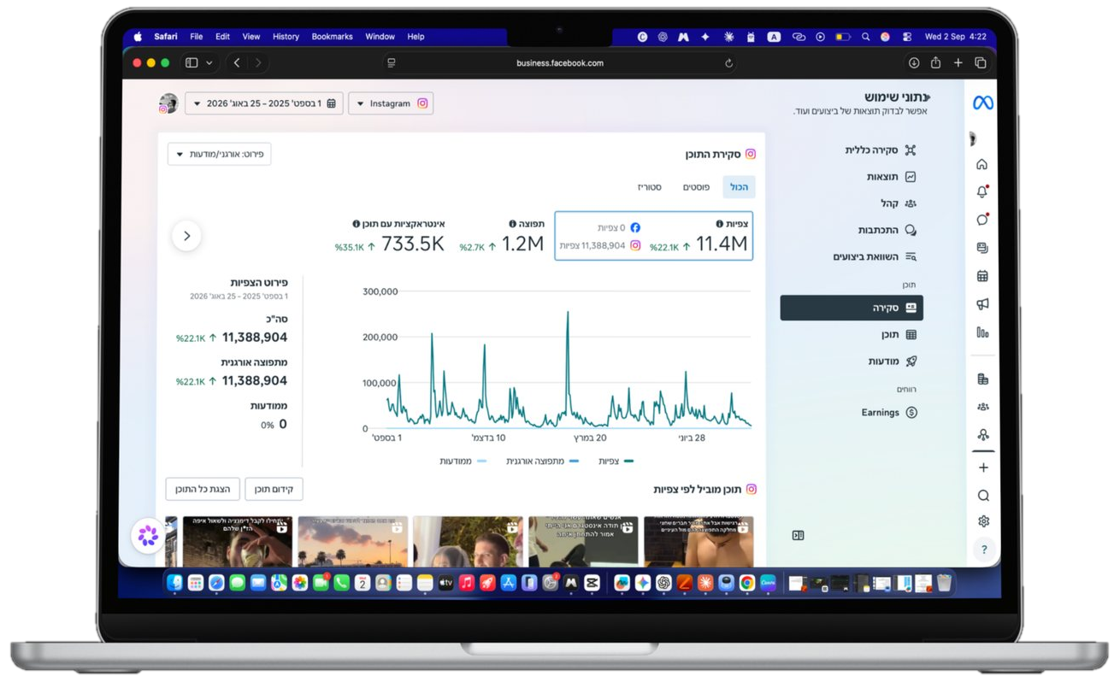Click the Safari Share icon

[935, 63]
